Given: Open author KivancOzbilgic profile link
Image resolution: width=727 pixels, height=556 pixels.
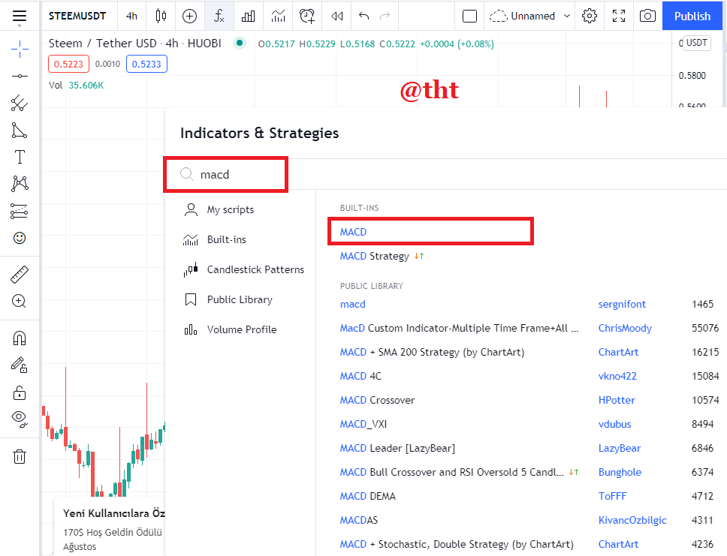Looking at the screenshot, I should tap(632, 520).
